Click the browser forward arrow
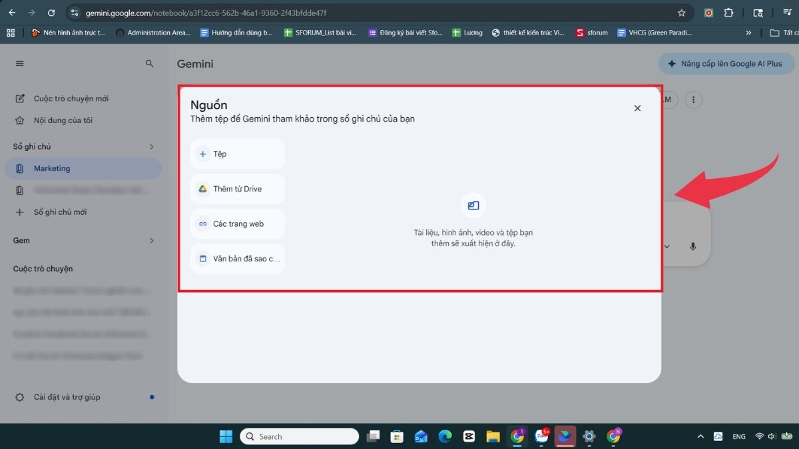The width and height of the screenshot is (799, 449). coord(31,13)
